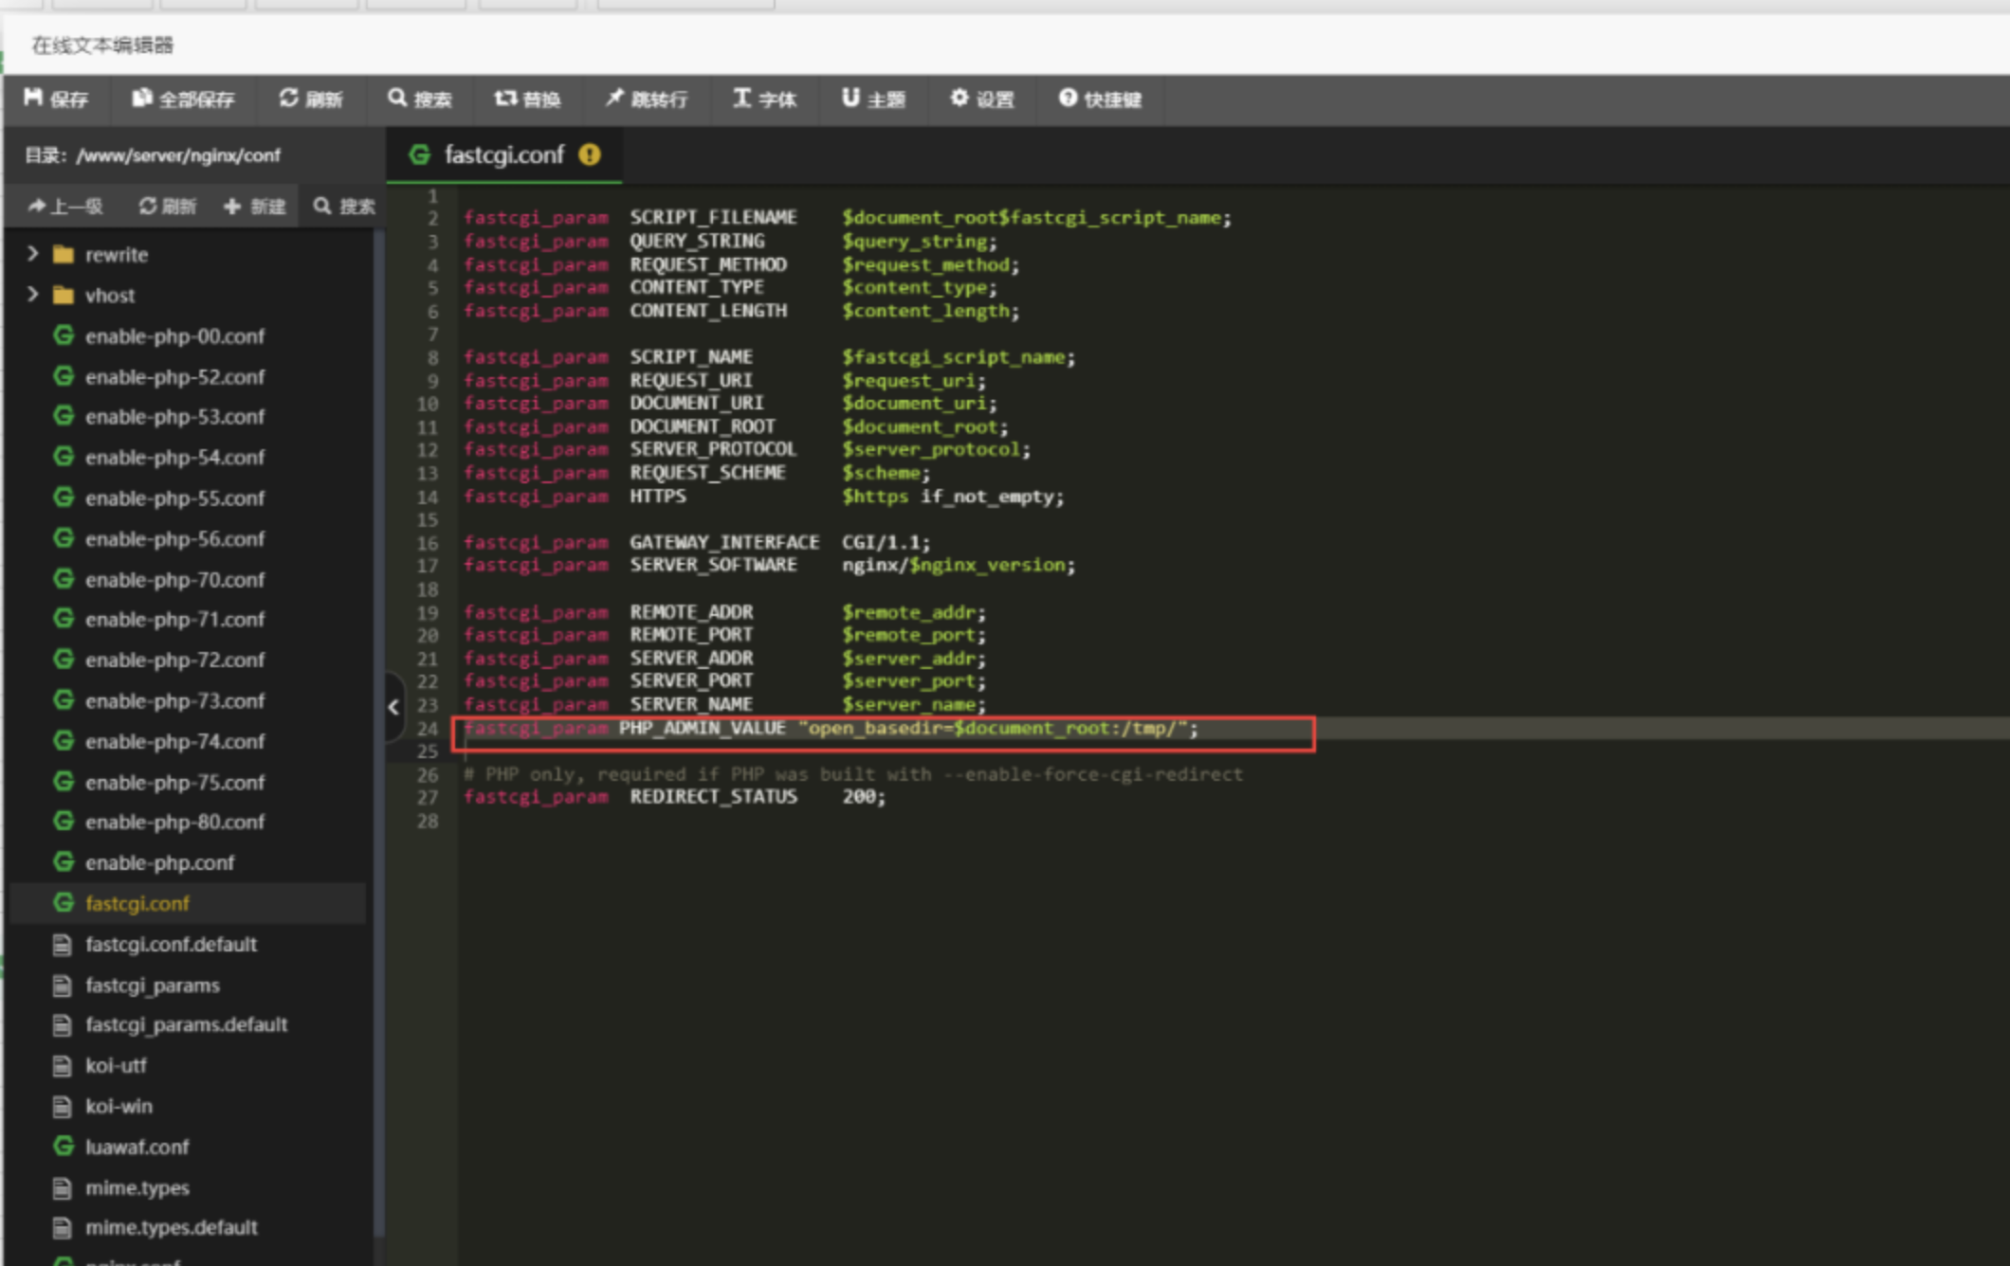
Task: Open mime.types.default file
Action: tap(171, 1228)
